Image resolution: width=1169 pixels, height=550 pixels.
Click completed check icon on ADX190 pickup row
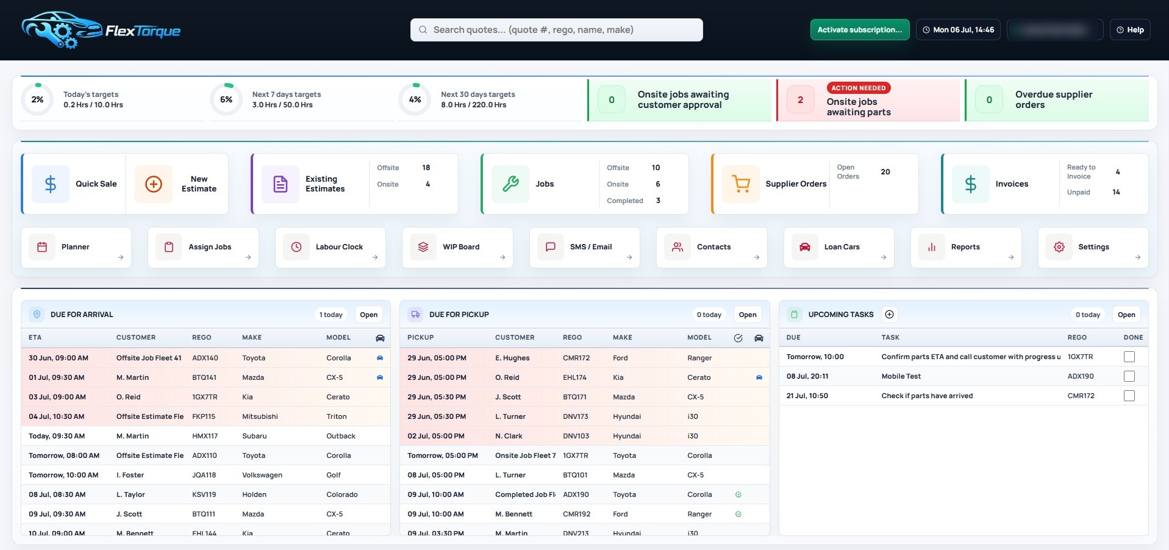(738, 495)
